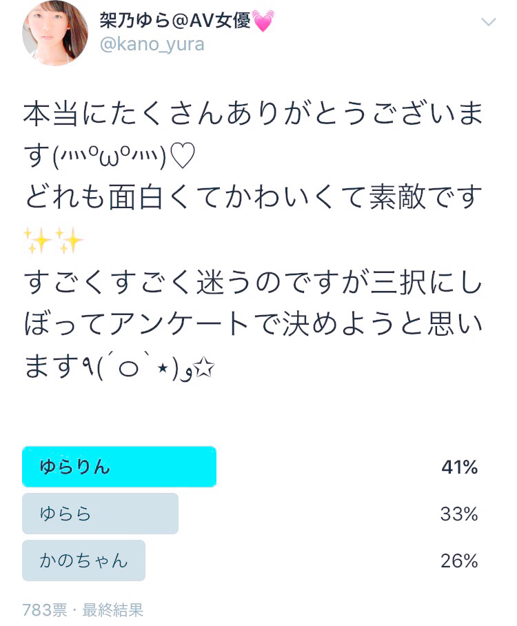Image resolution: width=517 pixels, height=626 pixels.
Task: Click the 41% result percentage
Action: 460,467
